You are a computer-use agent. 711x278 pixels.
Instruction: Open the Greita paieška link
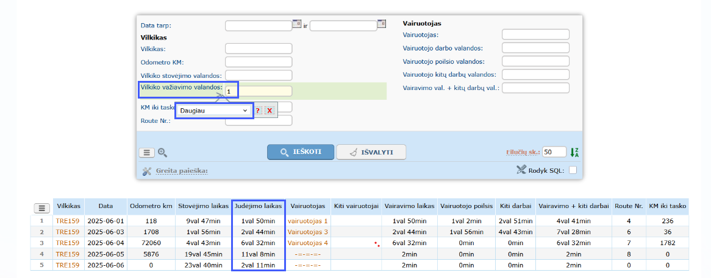tap(182, 171)
